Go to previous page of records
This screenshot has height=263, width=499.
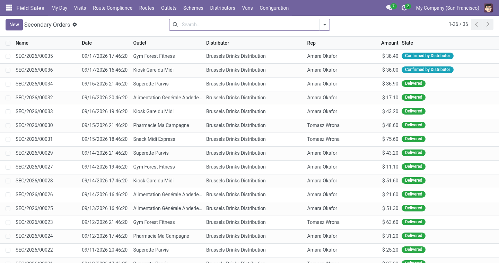point(476,25)
